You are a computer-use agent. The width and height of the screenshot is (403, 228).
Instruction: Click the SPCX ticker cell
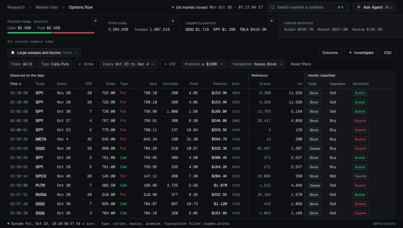click(41, 176)
